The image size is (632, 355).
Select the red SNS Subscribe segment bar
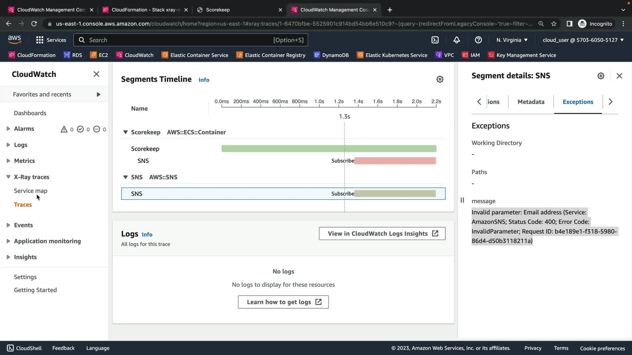coord(395,161)
